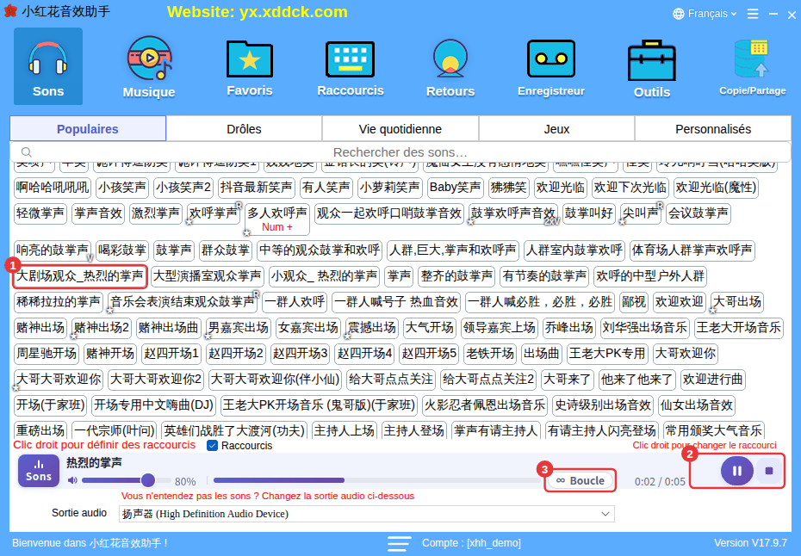Open the Enregistreur tape recorder
This screenshot has height=556, width=801.
pos(550,66)
